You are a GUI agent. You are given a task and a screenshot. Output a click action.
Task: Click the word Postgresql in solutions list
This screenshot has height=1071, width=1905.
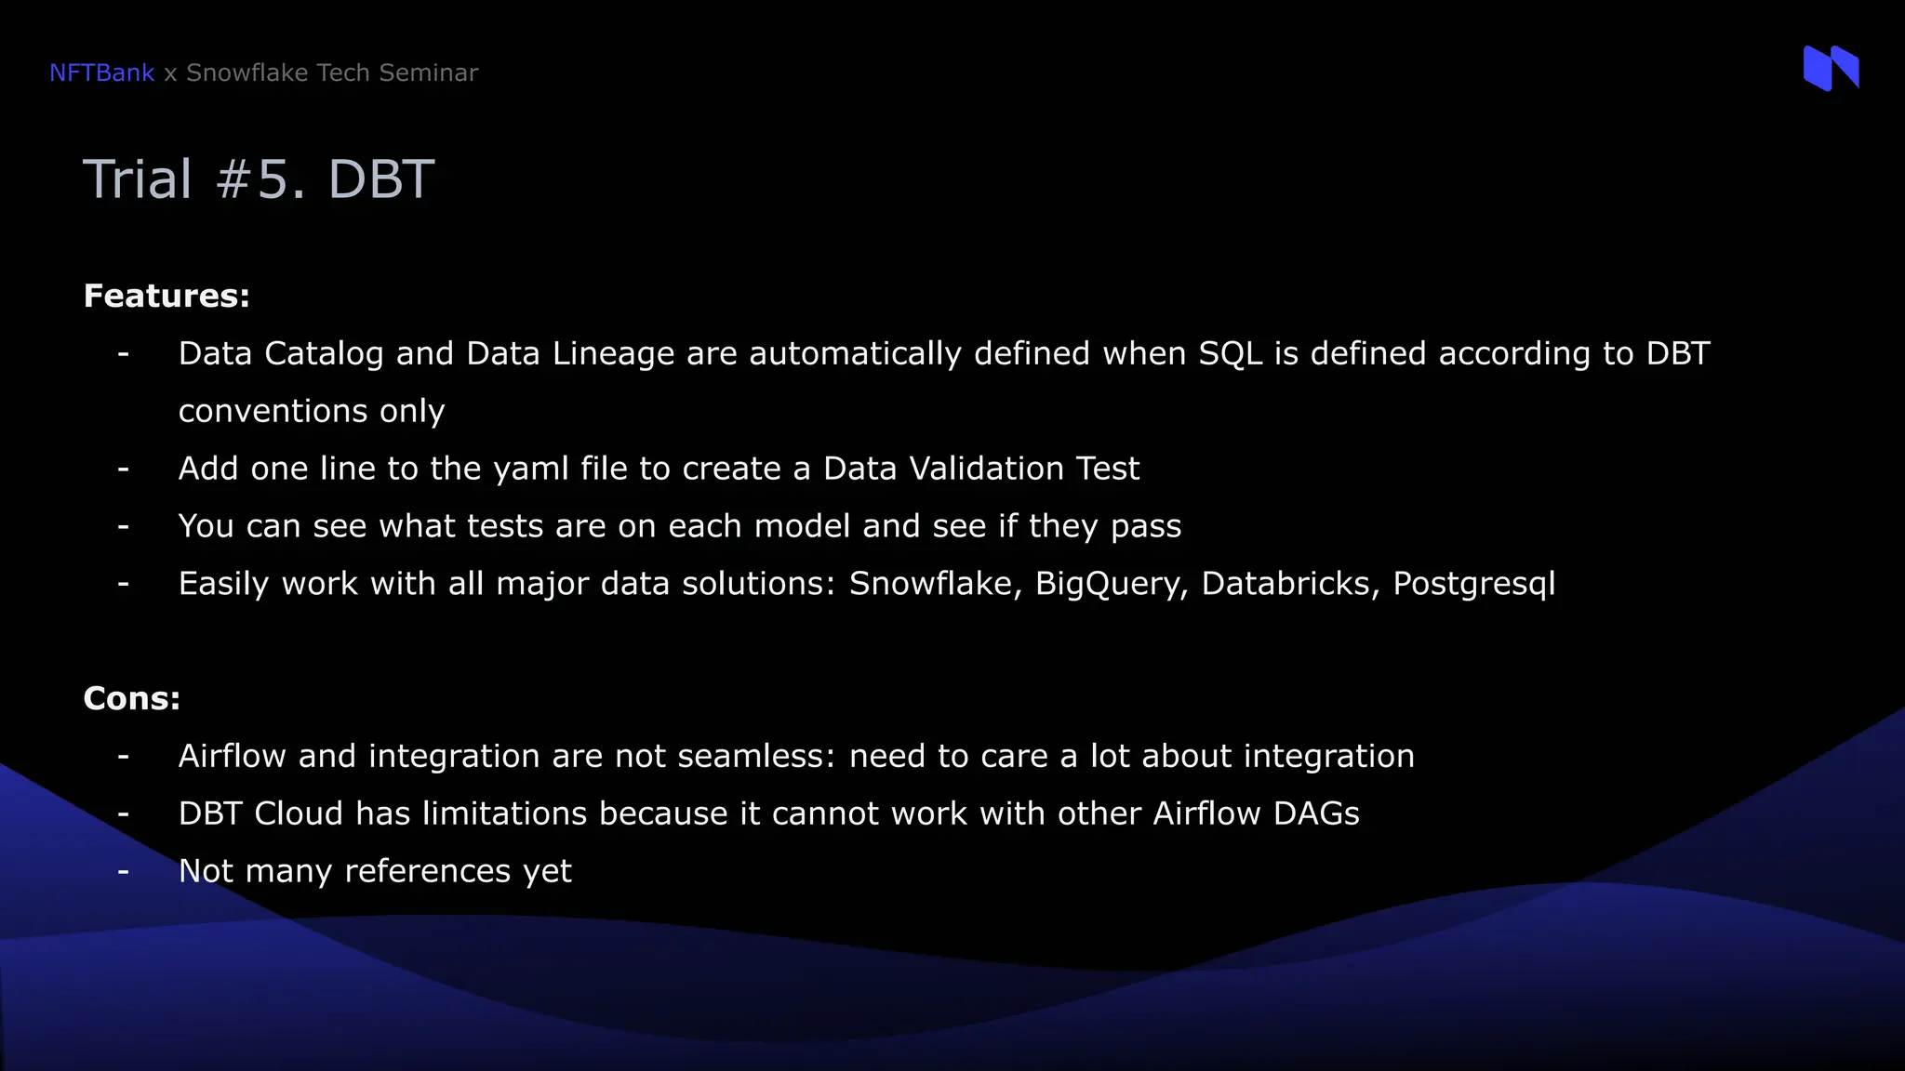(x=1474, y=584)
